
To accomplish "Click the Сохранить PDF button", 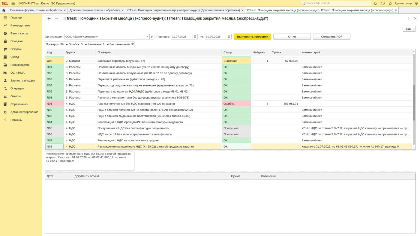I will pyautogui.click(x=331, y=37).
